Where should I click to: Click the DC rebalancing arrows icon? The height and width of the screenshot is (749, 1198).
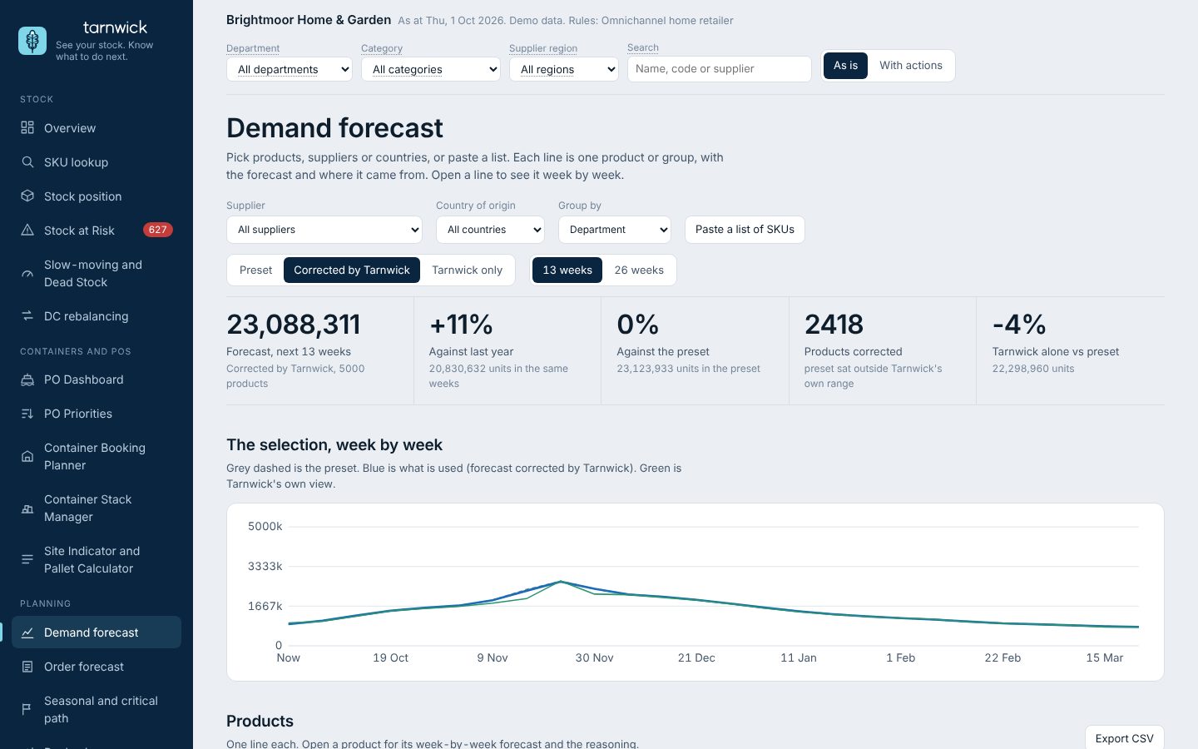(x=27, y=315)
